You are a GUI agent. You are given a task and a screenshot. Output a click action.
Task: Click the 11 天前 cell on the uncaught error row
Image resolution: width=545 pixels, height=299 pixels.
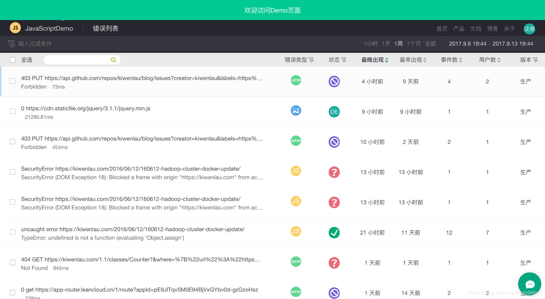tap(411, 233)
